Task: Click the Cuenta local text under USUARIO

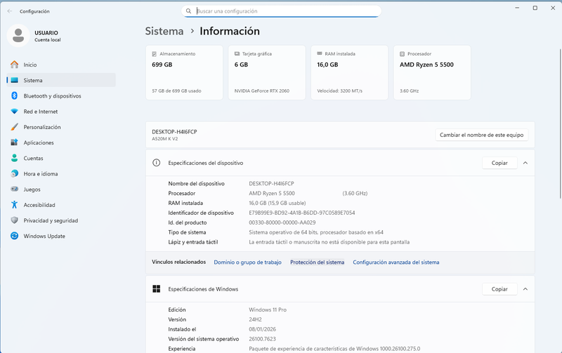Action: coord(47,40)
